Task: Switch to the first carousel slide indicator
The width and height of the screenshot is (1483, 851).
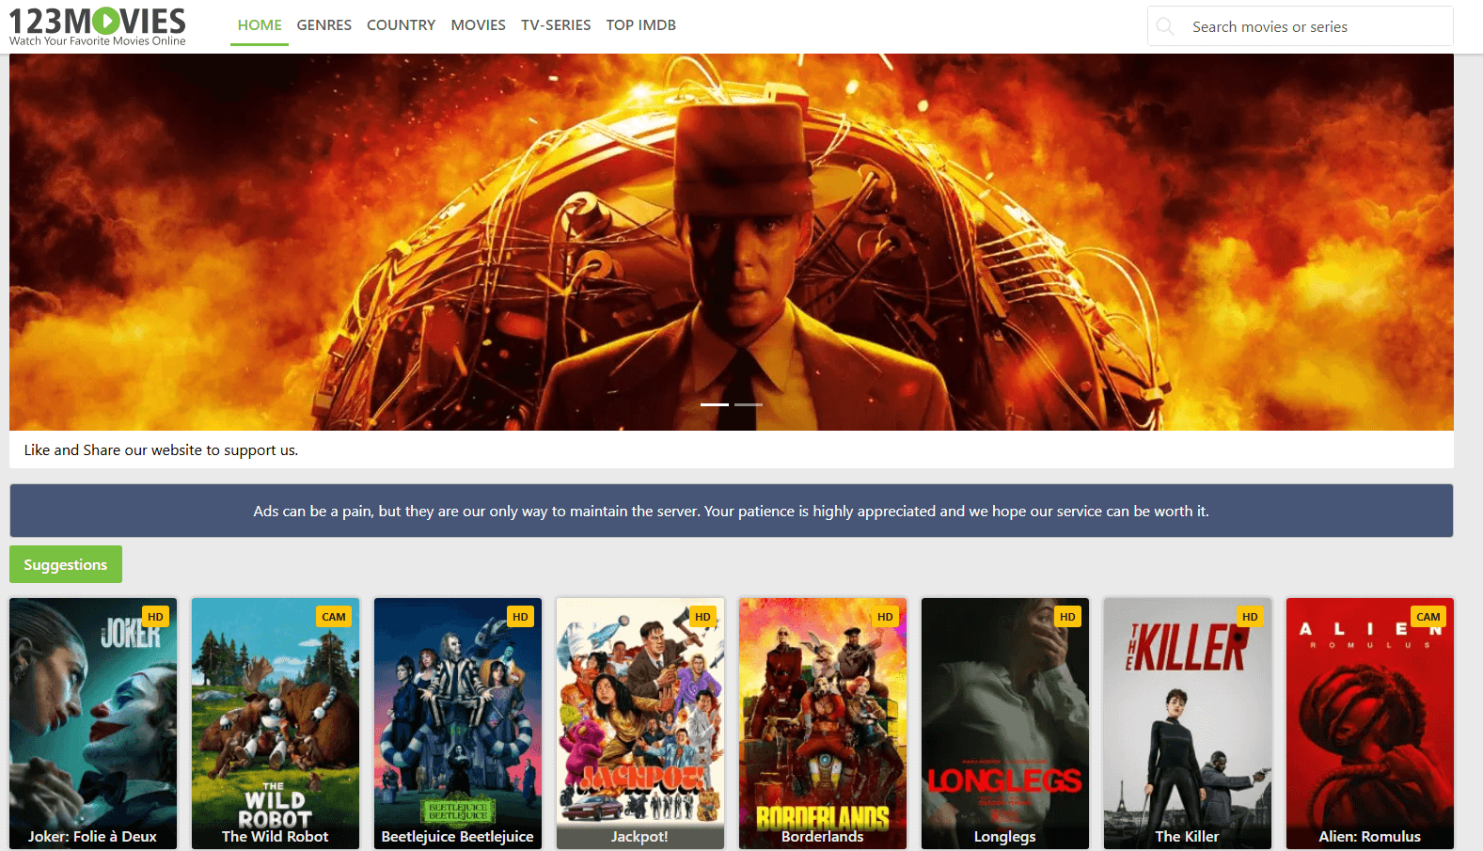Action: (x=715, y=404)
